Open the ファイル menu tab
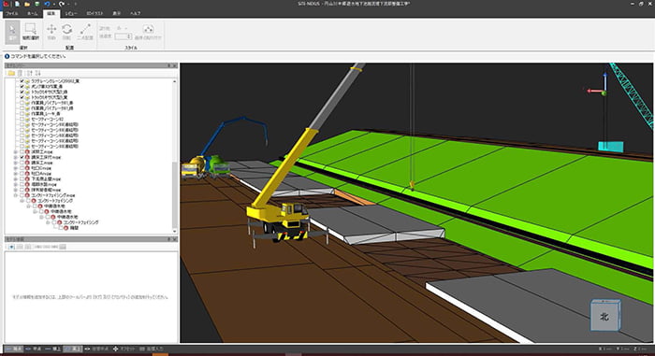The height and width of the screenshot is (356, 655). coord(11,13)
